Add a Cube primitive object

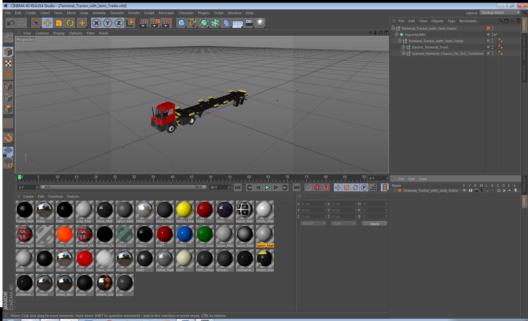[181, 23]
